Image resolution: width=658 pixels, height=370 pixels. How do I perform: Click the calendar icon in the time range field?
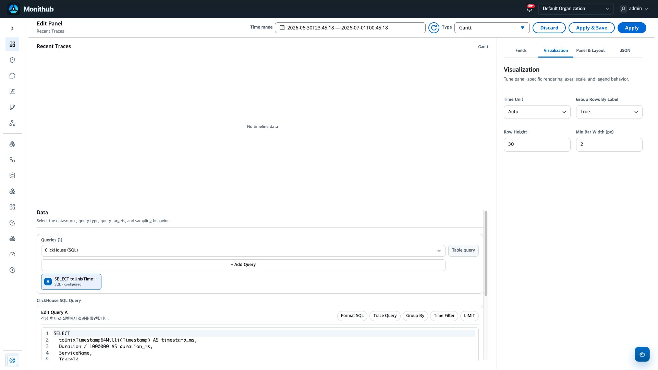282,28
